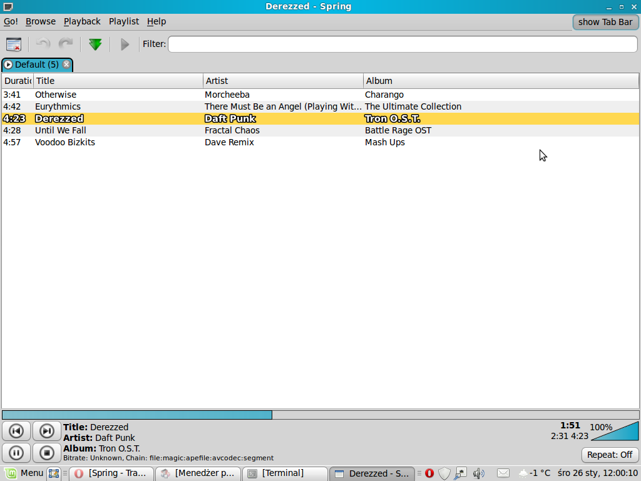Open the Browse menu
This screenshot has height=481, width=641.
[41, 22]
